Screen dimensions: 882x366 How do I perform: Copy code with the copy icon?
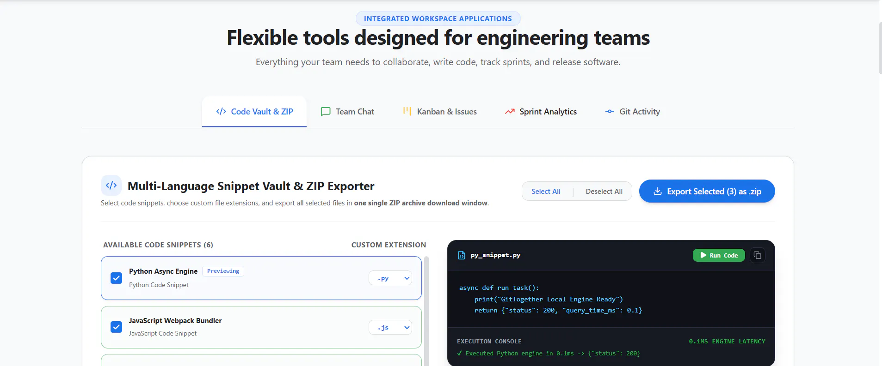758,255
